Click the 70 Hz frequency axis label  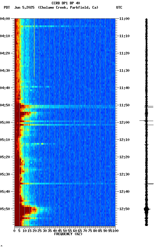[x=85, y=231]
